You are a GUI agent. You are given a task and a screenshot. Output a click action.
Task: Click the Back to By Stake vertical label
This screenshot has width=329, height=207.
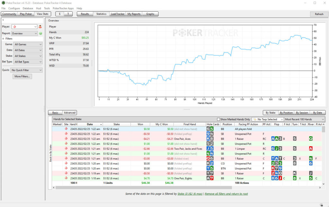pyautogui.click(x=50, y=153)
